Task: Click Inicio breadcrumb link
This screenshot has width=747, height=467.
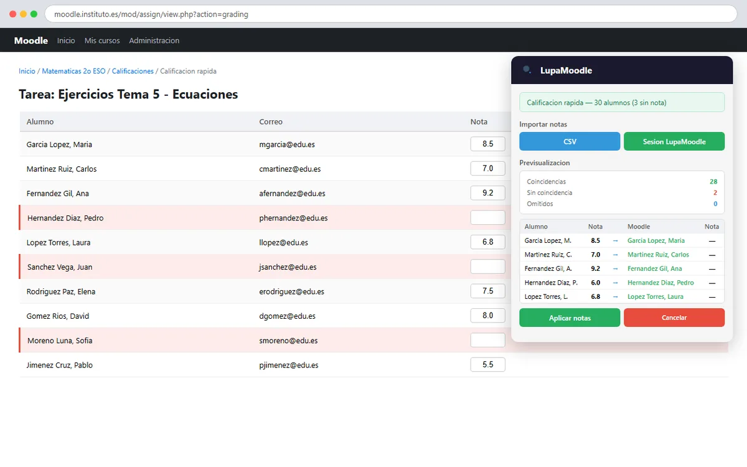Action: click(x=27, y=72)
